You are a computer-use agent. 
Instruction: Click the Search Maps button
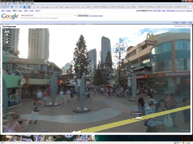click(83, 15)
